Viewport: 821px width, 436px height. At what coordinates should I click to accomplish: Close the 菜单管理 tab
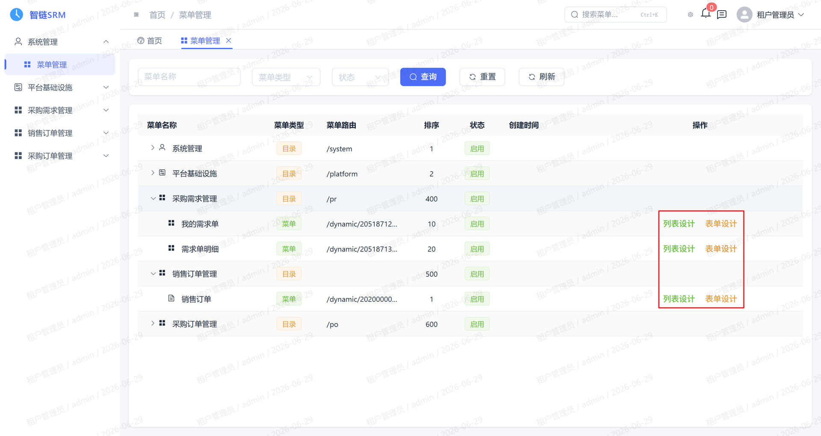(229, 40)
